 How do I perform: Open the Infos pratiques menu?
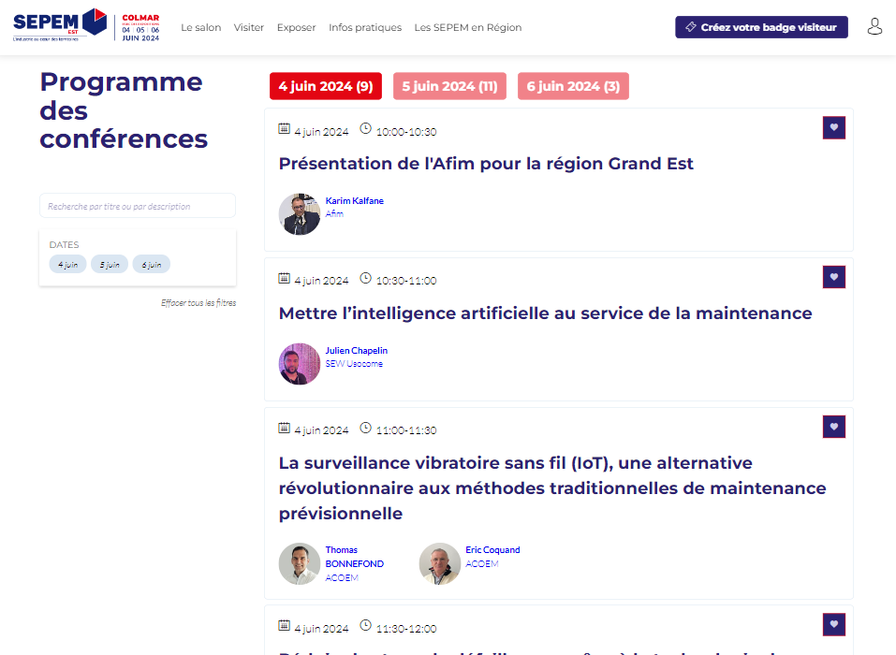[x=365, y=28]
